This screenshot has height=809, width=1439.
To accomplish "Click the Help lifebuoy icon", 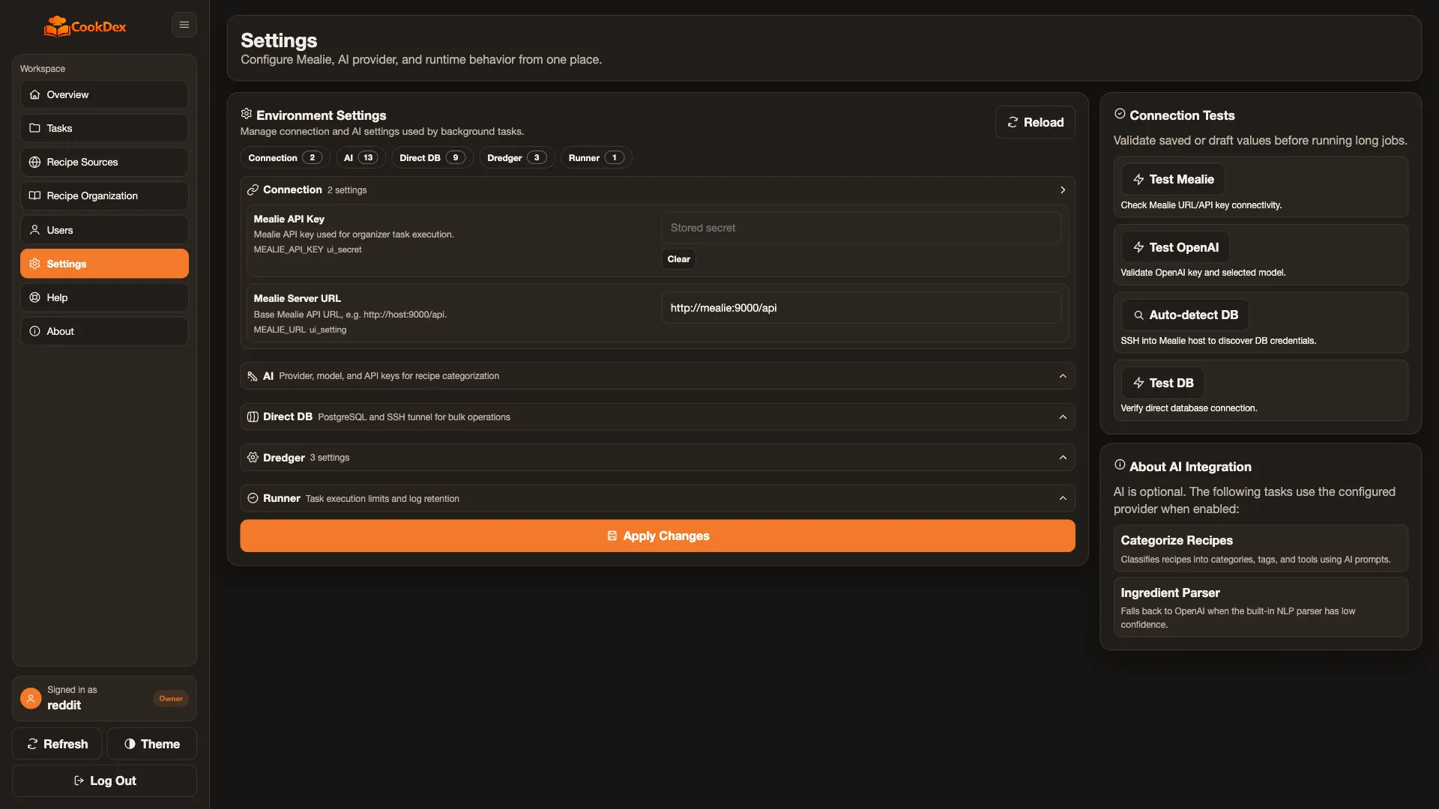I will tap(34, 297).
